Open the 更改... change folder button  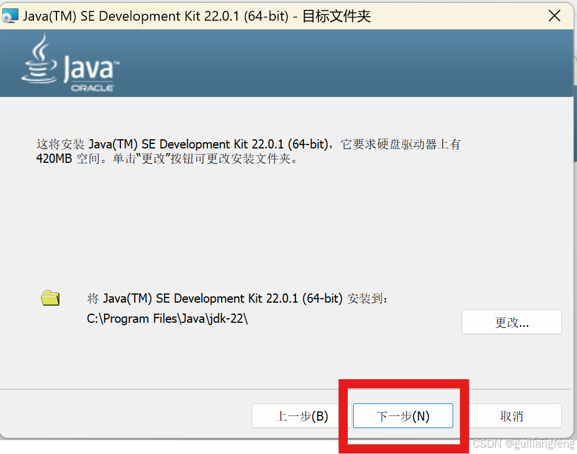click(x=511, y=322)
